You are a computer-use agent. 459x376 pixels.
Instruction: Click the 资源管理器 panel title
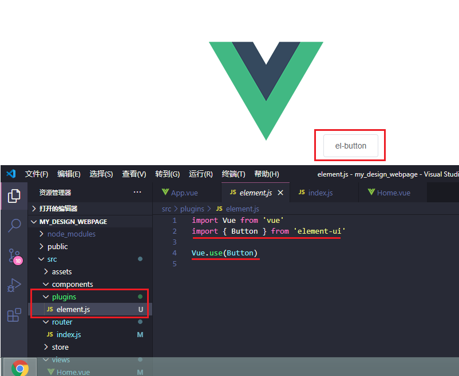(x=56, y=193)
